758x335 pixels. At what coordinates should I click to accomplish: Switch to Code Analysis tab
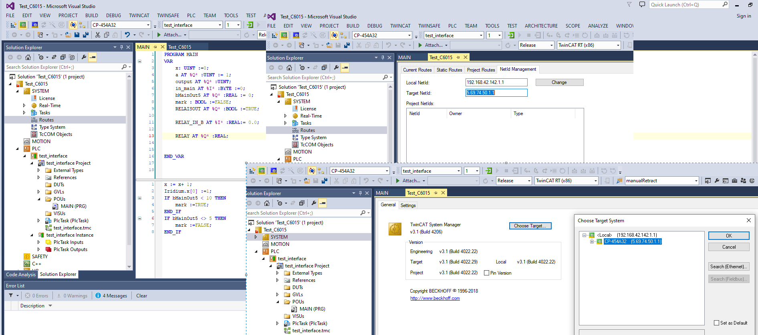(21, 275)
